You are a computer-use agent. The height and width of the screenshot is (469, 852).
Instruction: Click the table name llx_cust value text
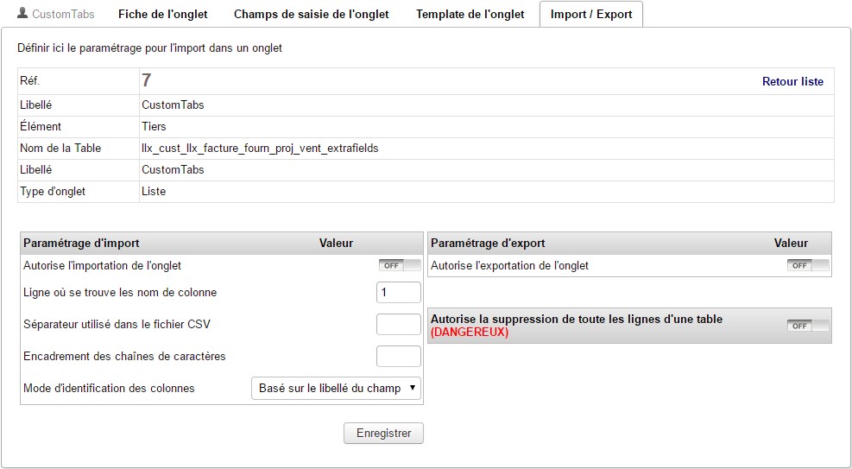pyautogui.click(x=260, y=149)
